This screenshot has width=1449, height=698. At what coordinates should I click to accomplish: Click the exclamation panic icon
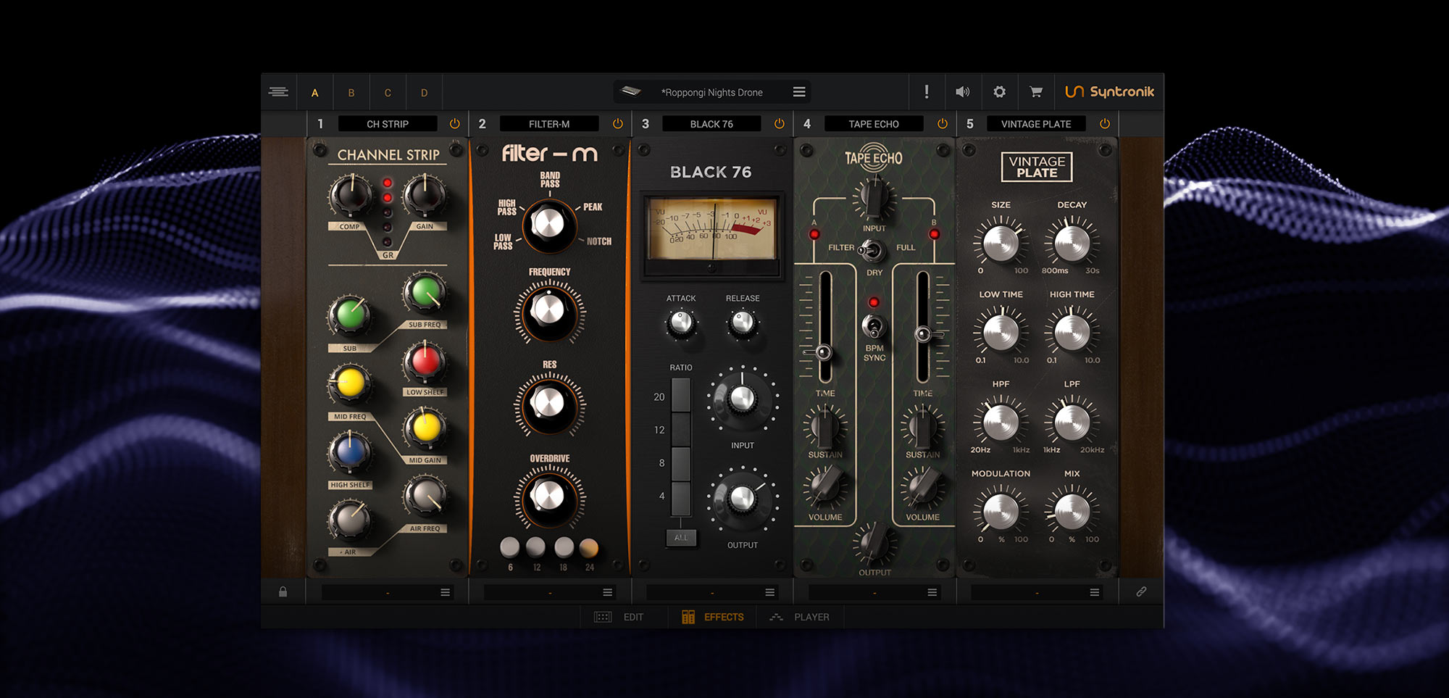pyautogui.click(x=927, y=92)
